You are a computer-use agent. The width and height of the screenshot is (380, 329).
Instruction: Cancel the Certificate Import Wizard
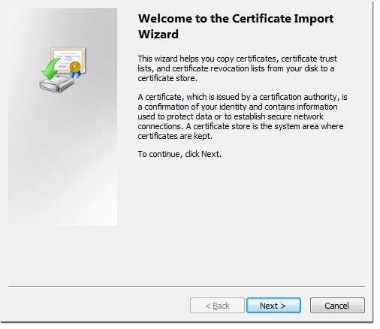click(x=337, y=305)
